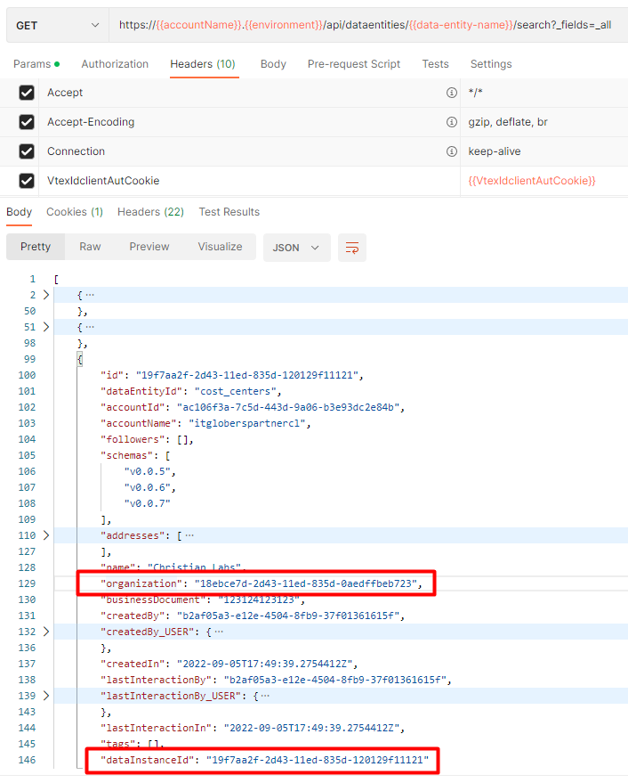Open the request Body tab
This screenshot has height=783, width=628.
[273, 64]
